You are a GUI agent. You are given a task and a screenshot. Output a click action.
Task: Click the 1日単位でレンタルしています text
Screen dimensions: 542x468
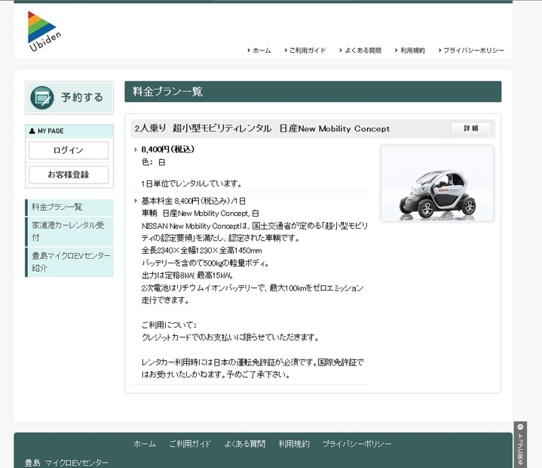pyautogui.click(x=191, y=183)
